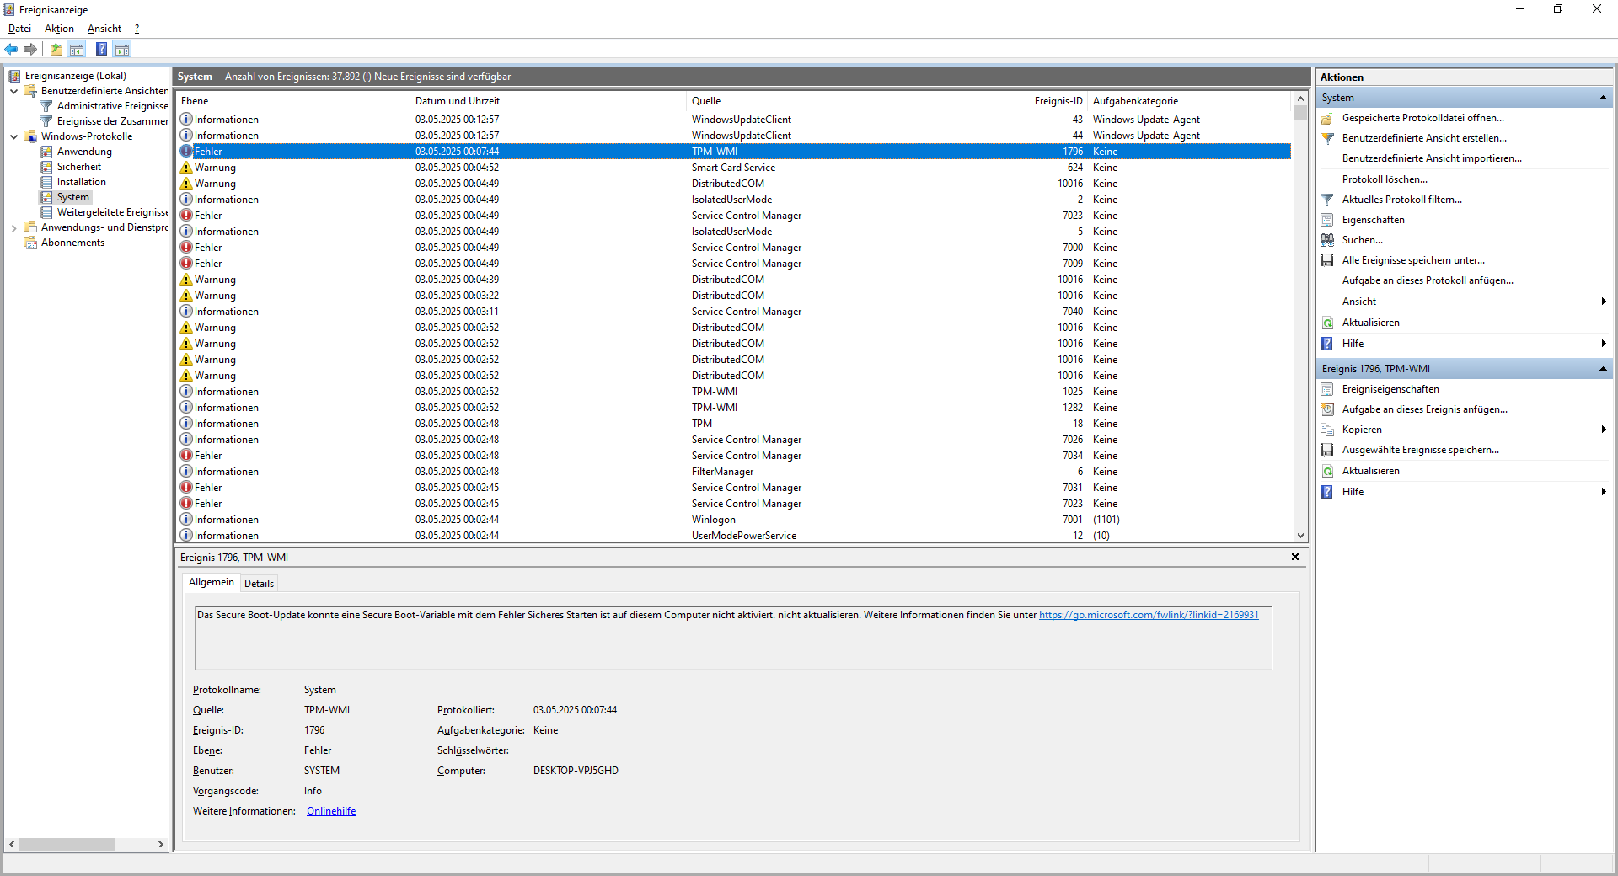Select the IsolatedUserMode event with ID 5
The width and height of the screenshot is (1618, 876).
[734, 232]
